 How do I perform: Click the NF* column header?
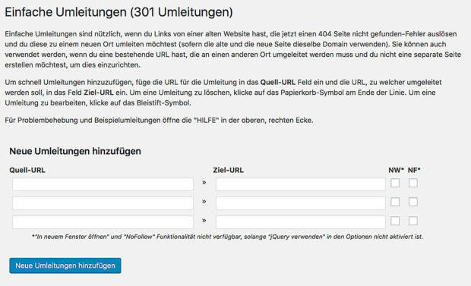[414, 170]
